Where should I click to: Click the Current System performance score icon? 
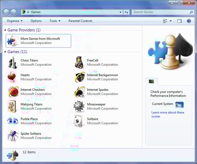point(179,105)
